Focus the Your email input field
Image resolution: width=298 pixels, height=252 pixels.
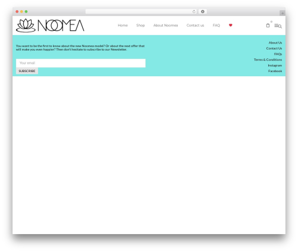click(80, 63)
